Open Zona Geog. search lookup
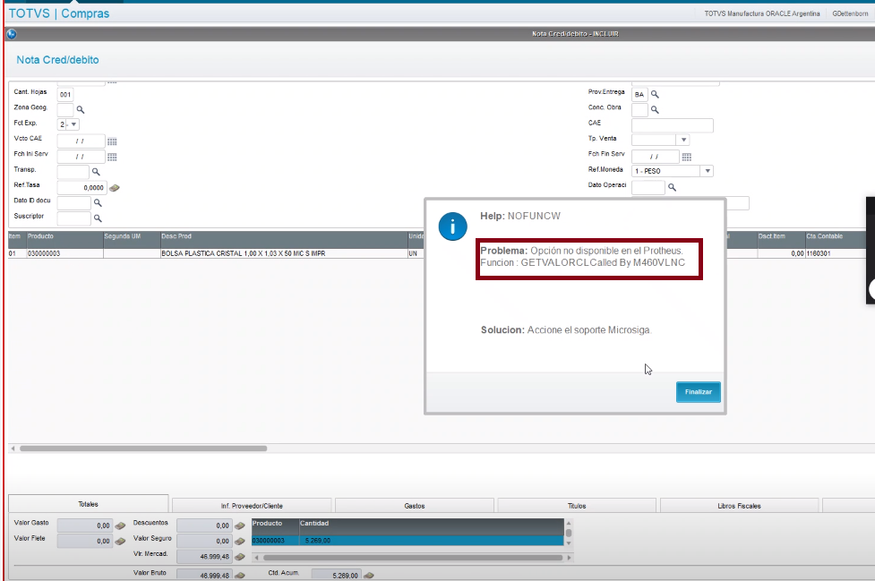875x581 pixels. [x=81, y=110]
